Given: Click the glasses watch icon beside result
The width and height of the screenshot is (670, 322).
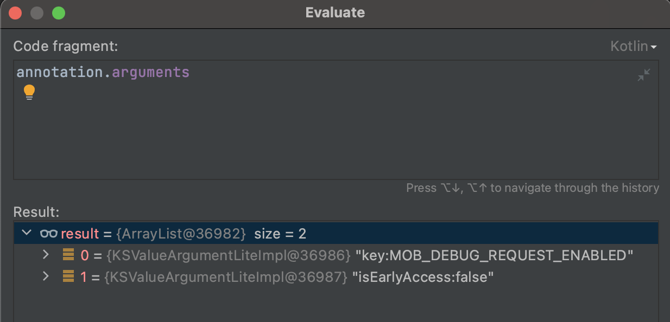Looking at the screenshot, I should [x=49, y=234].
